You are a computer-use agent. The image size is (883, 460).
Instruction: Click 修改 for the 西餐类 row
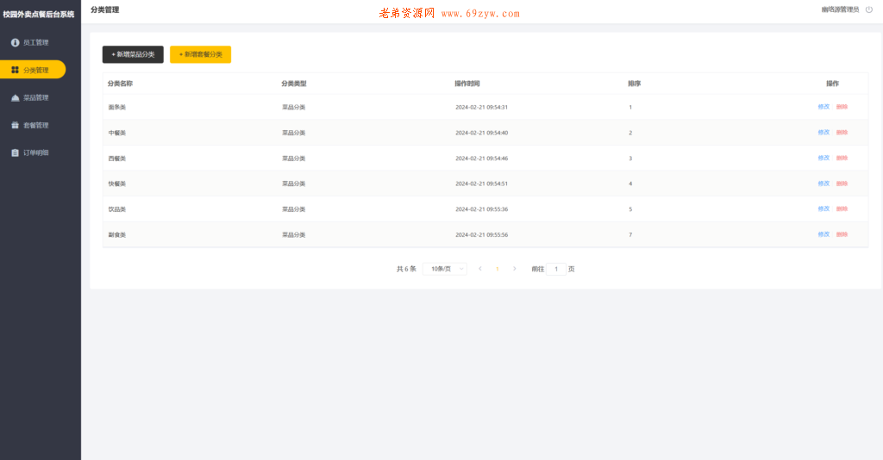coord(824,158)
